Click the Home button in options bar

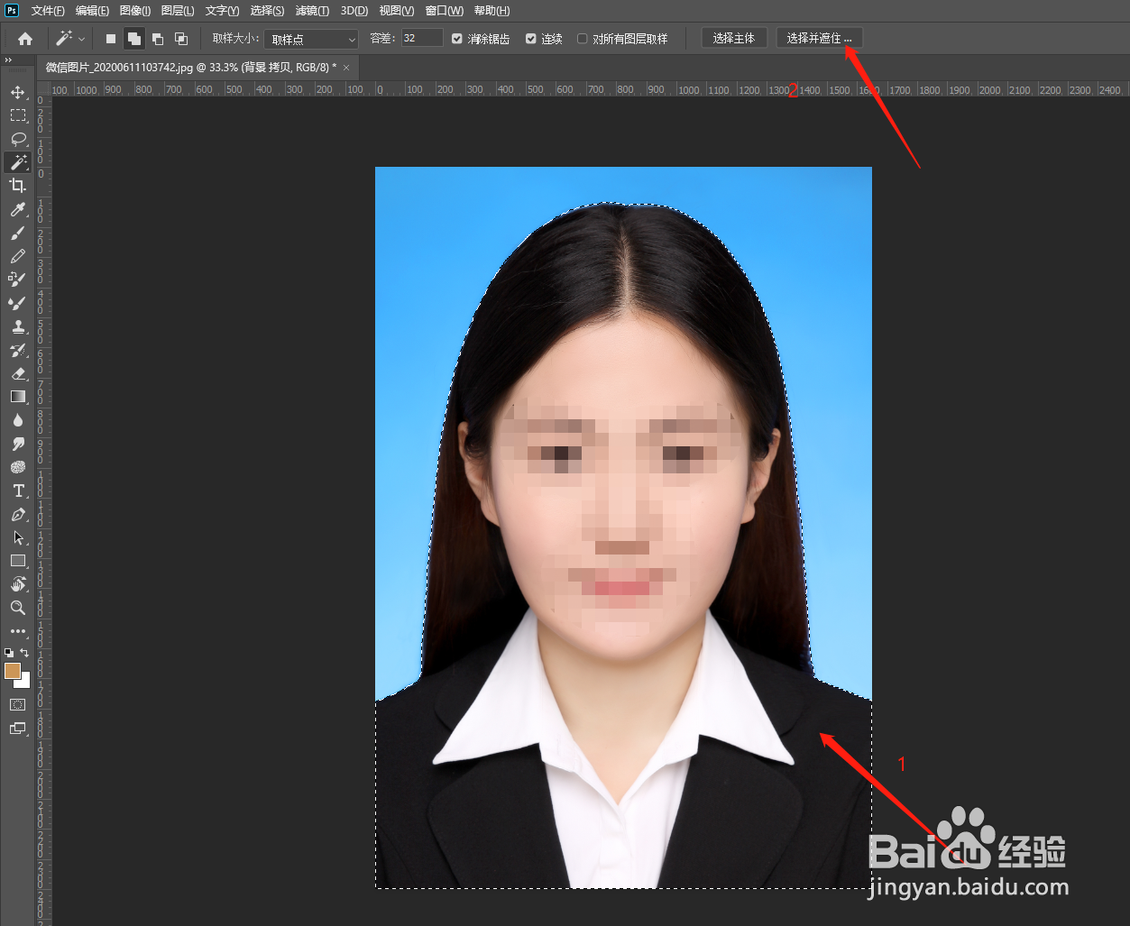[25, 39]
